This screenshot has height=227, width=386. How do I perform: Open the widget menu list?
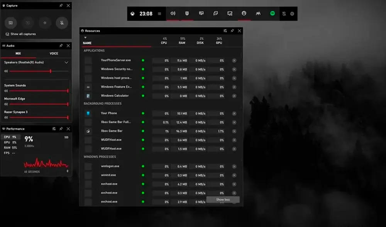click(x=160, y=13)
